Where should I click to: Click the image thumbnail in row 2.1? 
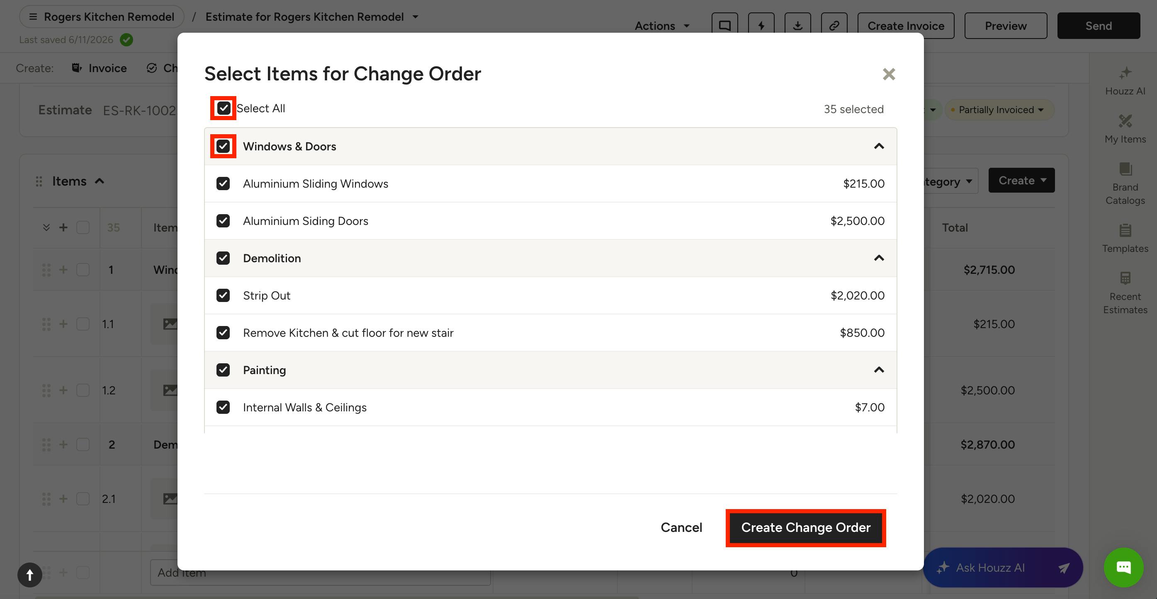[170, 498]
